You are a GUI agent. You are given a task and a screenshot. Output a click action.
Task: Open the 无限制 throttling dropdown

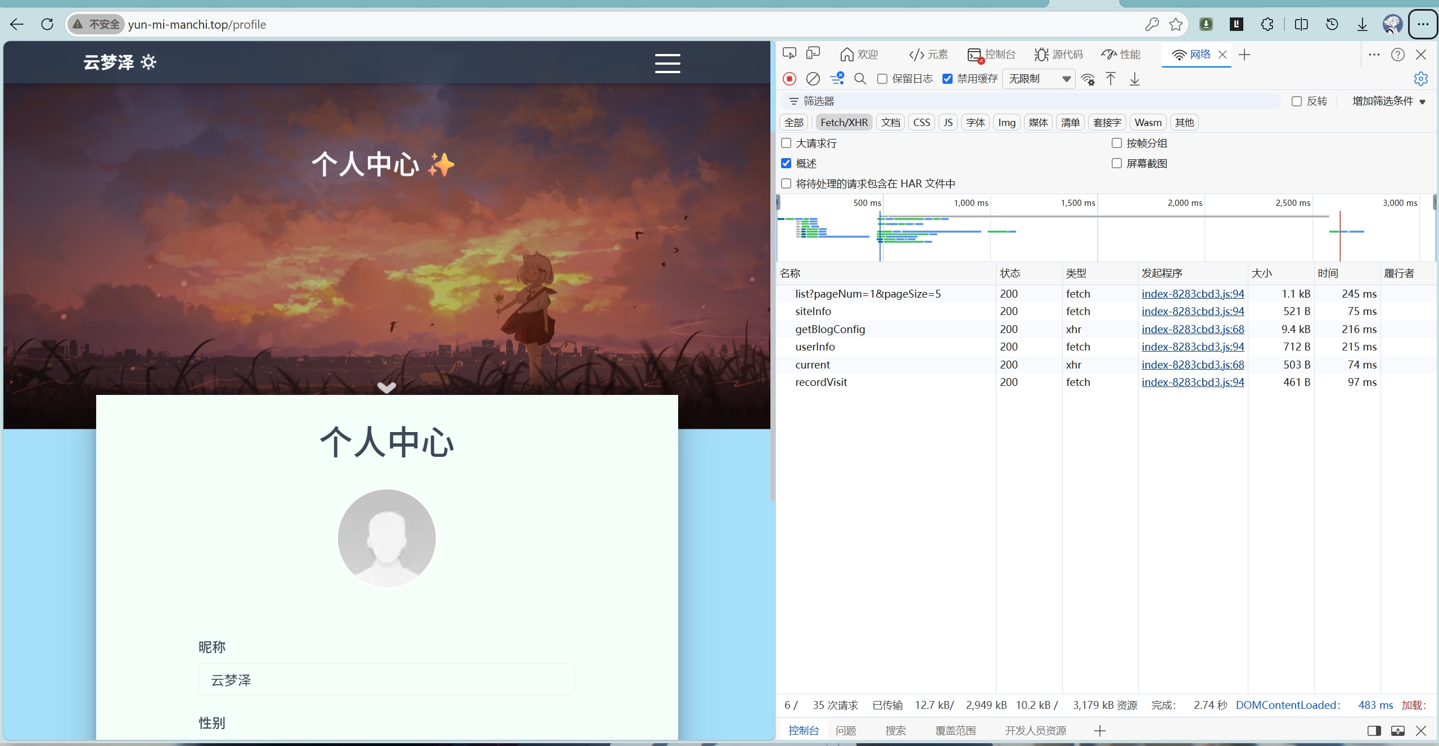point(1039,79)
